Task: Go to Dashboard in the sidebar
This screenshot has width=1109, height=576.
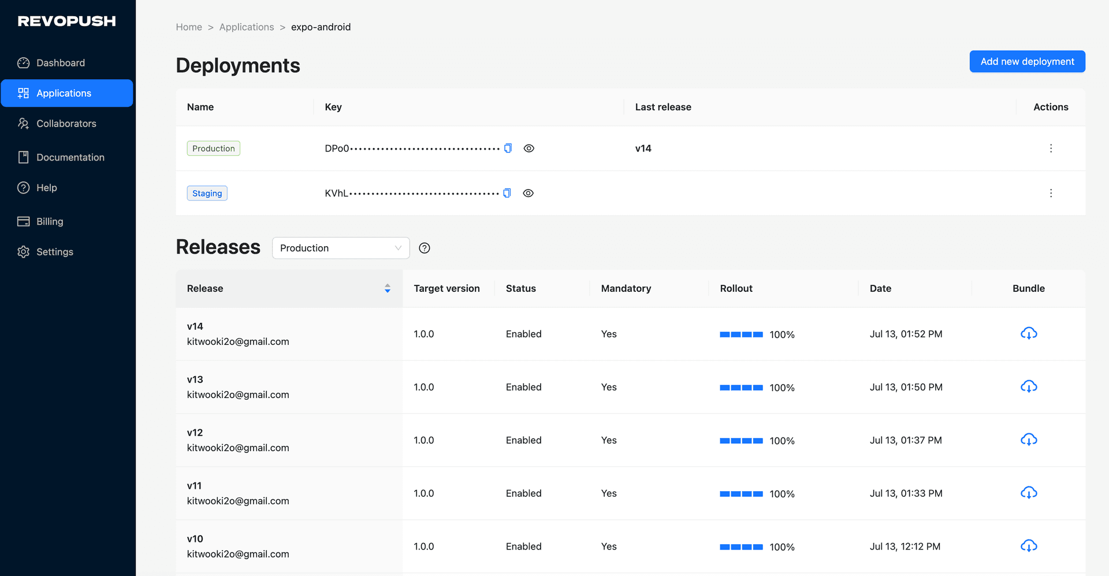Action: pos(61,63)
